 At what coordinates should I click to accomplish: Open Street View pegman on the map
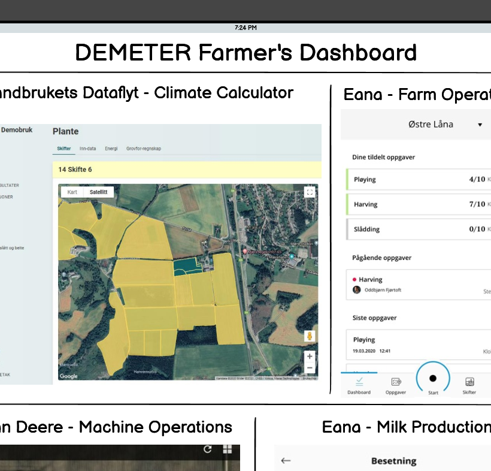[x=310, y=336]
